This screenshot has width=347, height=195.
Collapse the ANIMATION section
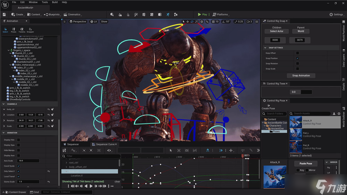pyautogui.click(x=3, y=133)
